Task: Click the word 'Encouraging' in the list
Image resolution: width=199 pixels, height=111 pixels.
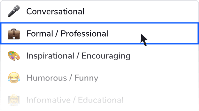Action: [106, 56]
